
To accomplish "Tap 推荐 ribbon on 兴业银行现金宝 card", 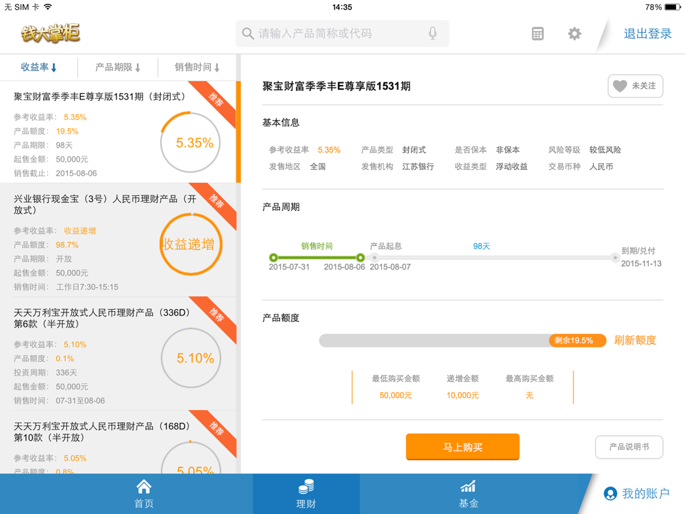I will click(216, 202).
